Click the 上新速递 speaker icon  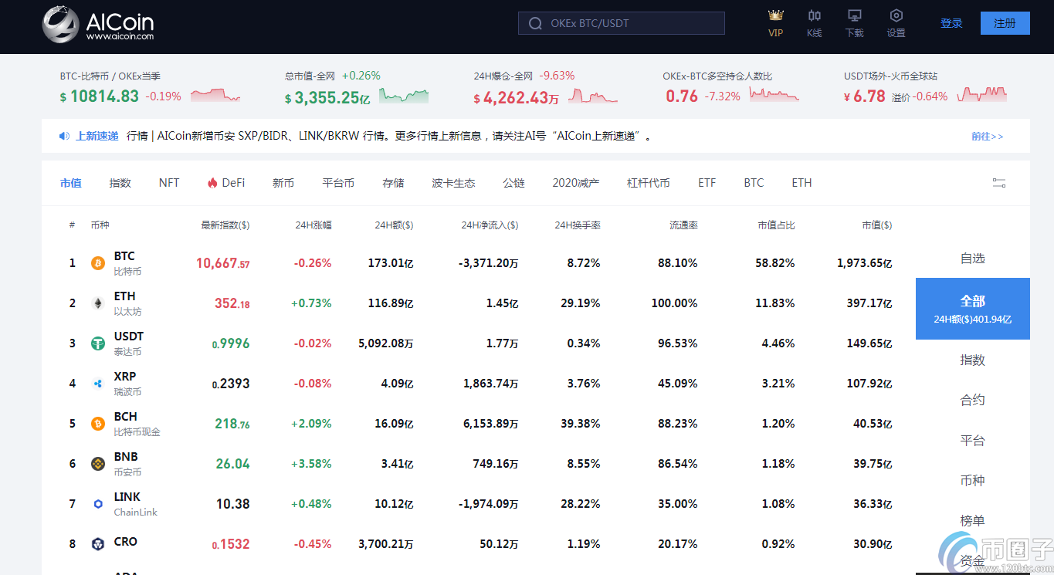coord(65,136)
